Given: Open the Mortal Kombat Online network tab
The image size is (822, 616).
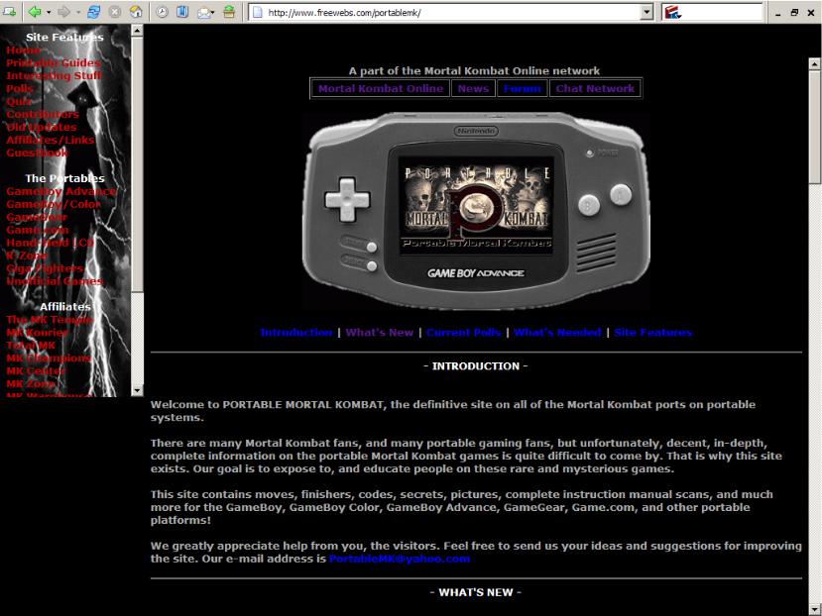Looking at the screenshot, I should click(381, 88).
